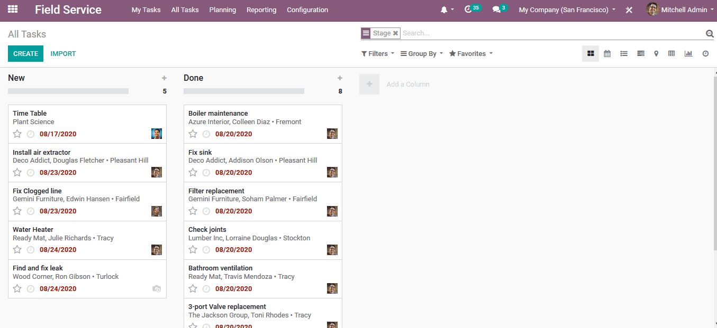Click the CREATE button
This screenshot has height=328, width=717.
click(25, 53)
